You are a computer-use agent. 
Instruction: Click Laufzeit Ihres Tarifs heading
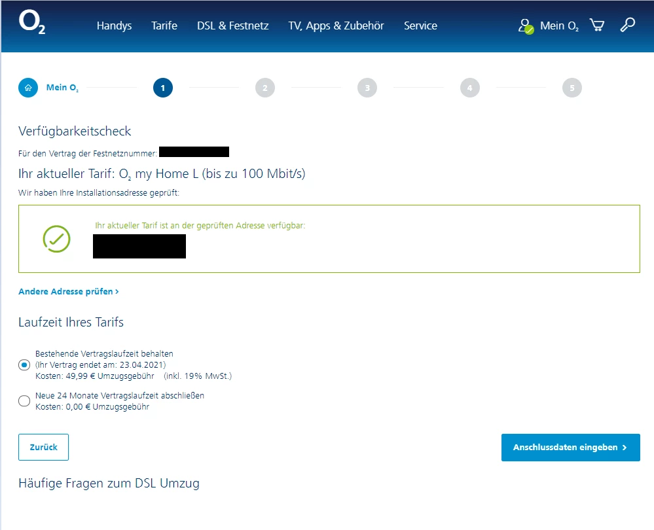71,323
